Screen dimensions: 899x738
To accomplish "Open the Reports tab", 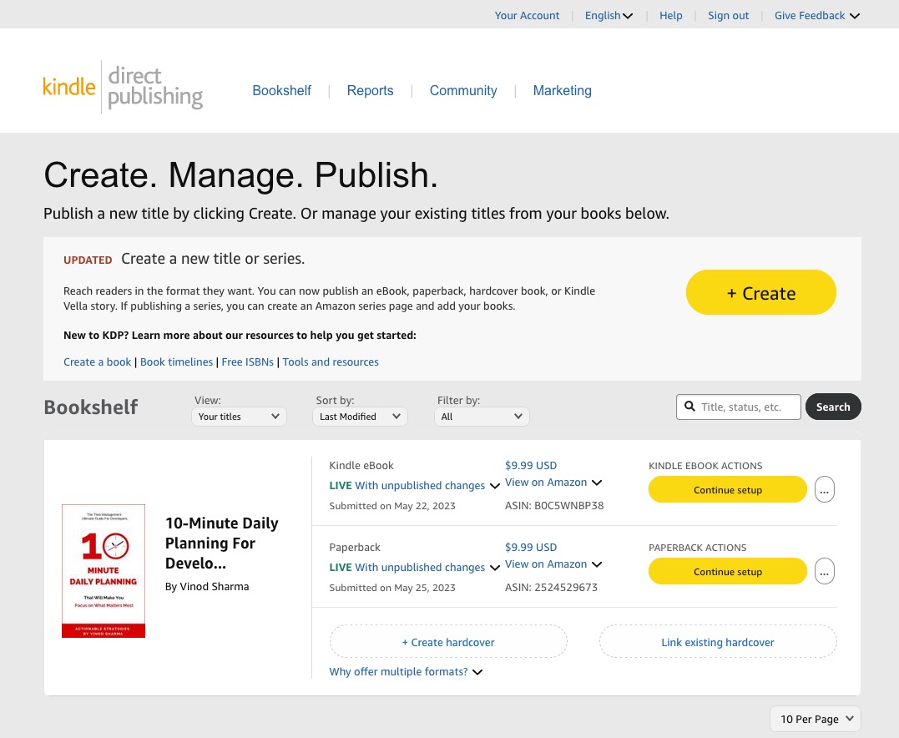I will (x=370, y=91).
